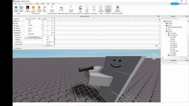Collapse the 1911 (Default) model in Explorer
The width and height of the screenshot is (189, 106).
click(167, 35)
